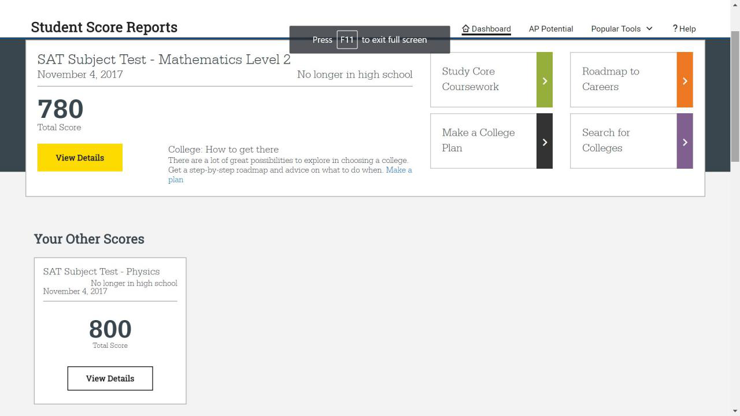Click the SAT Subject Test - Mathematics Level 2 title

click(x=164, y=60)
